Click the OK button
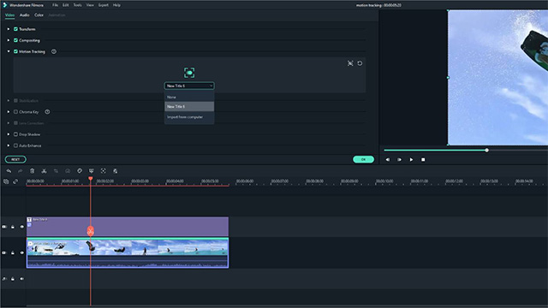This screenshot has height=308, width=548. coord(363,159)
